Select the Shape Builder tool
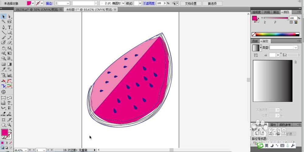 tap(3, 58)
